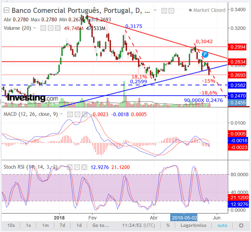Click the 0,3042 chart annotation
Image resolution: width=251 pixels, height=232 pixels.
click(x=204, y=41)
